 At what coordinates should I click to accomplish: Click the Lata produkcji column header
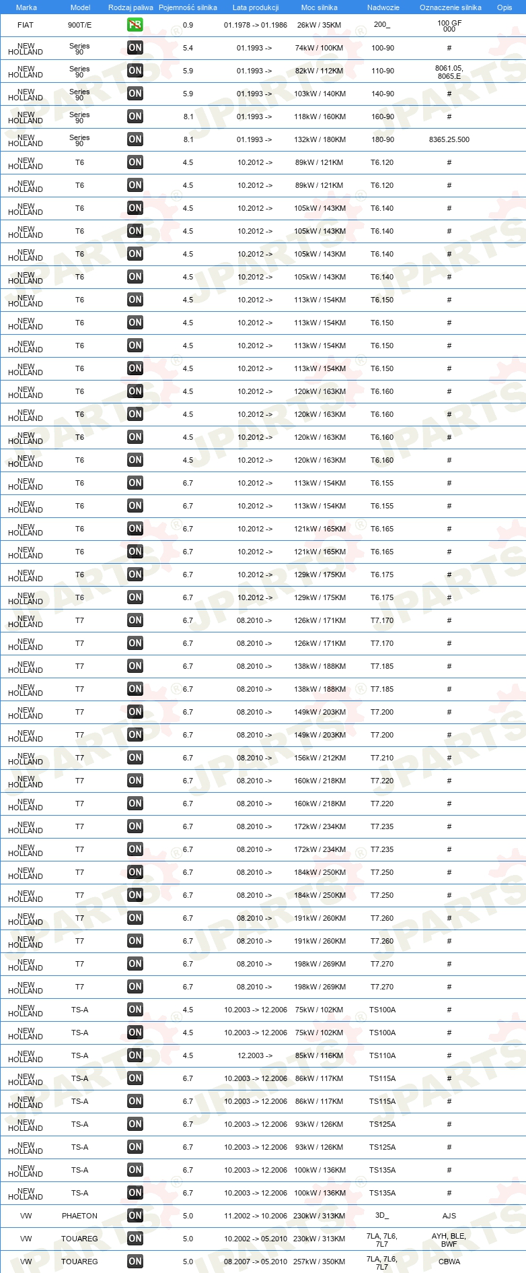coord(256,7)
